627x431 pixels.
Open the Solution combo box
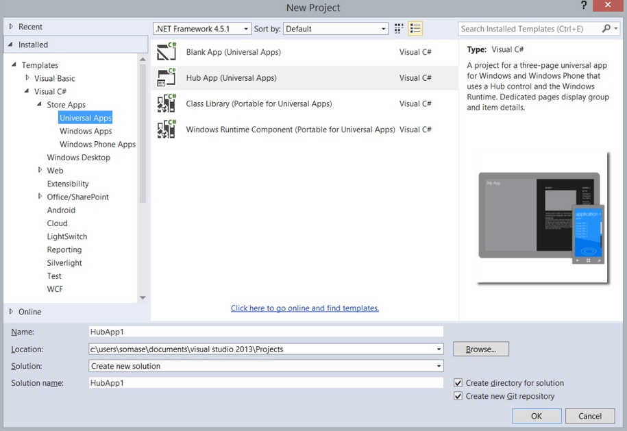coord(266,366)
